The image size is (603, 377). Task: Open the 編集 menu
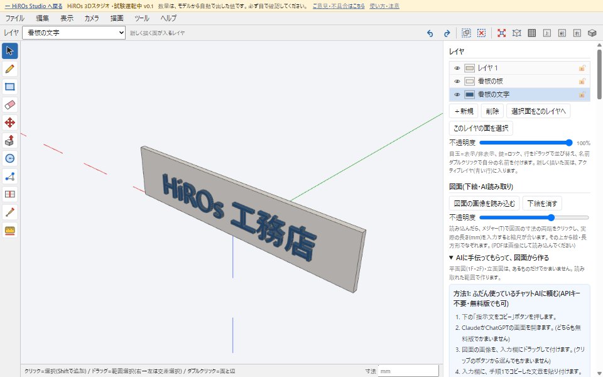tap(42, 18)
